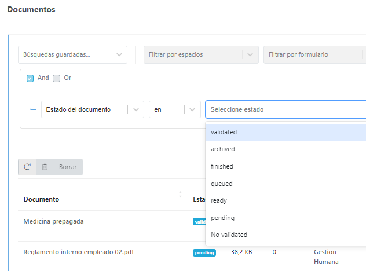Click the sort arrows in Documento column
Screen dimensions: 366x271
coord(180,195)
